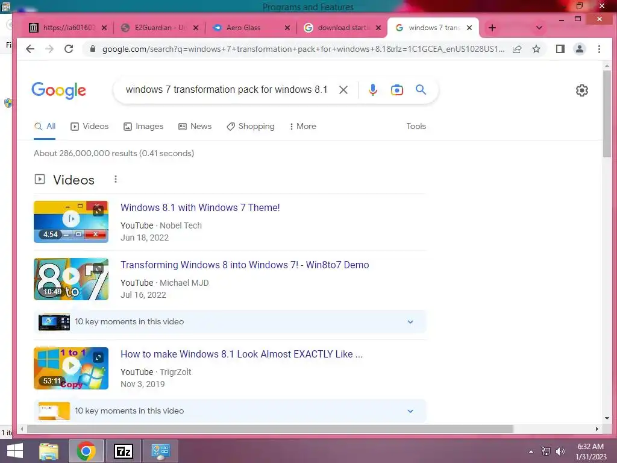
Task: Click the Chrome taskbar icon
Action: pyautogui.click(x=86, y=451)
